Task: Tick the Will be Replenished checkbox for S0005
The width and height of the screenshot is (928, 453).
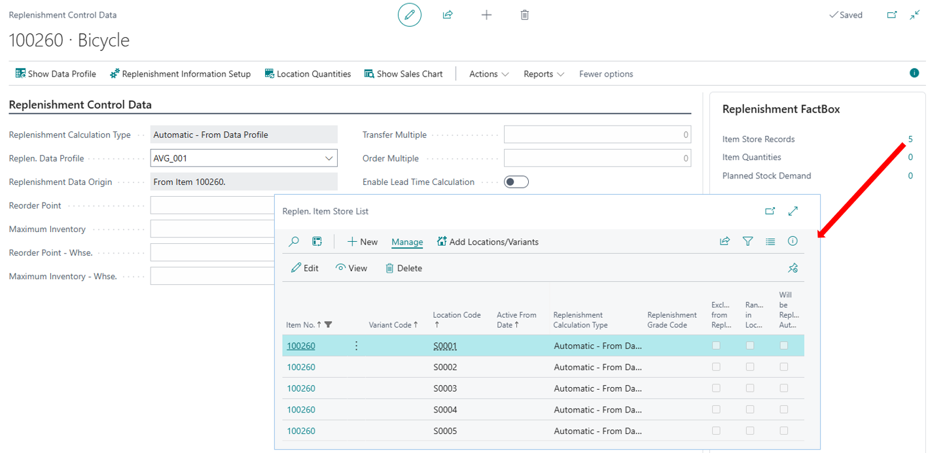Action: (x=783, y=431)
